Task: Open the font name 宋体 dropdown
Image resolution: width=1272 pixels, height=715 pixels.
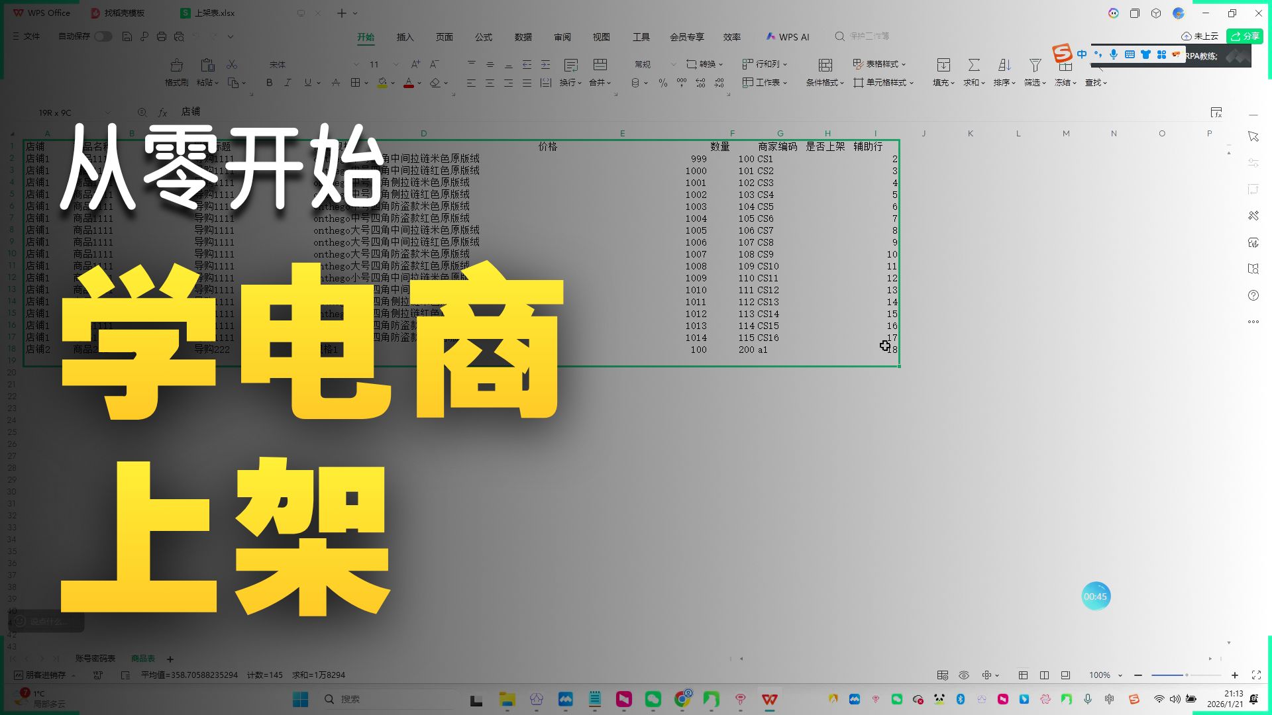Action: (356, 64)
